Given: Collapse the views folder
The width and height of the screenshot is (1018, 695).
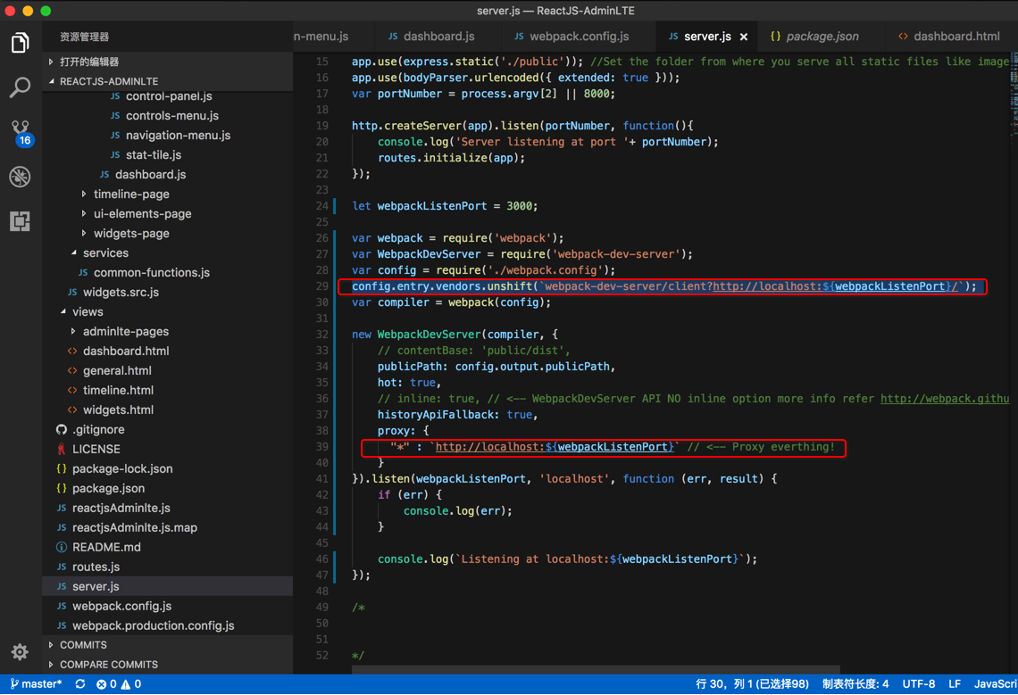Looking at the screenshot, I should 88,311.
